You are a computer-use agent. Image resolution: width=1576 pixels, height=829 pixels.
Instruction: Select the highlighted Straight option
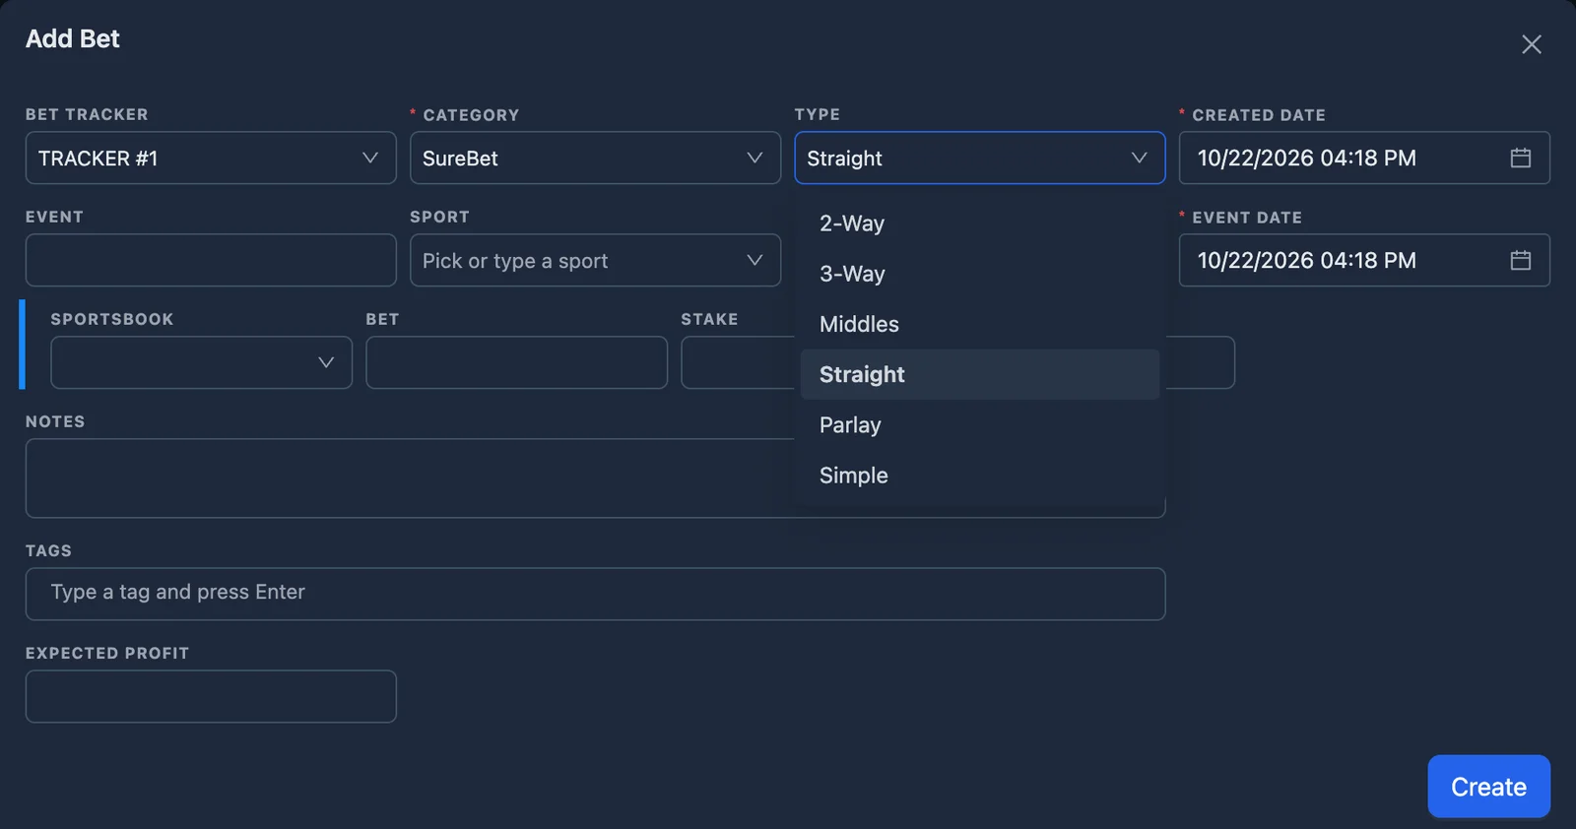click(979, 374)
